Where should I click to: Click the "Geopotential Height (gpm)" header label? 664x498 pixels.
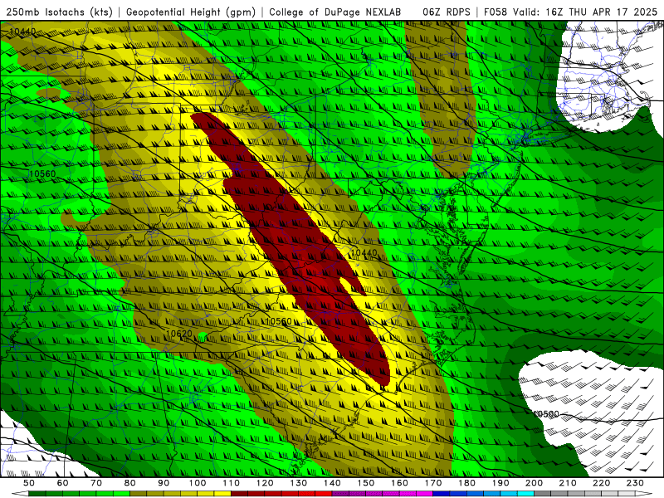191,12
